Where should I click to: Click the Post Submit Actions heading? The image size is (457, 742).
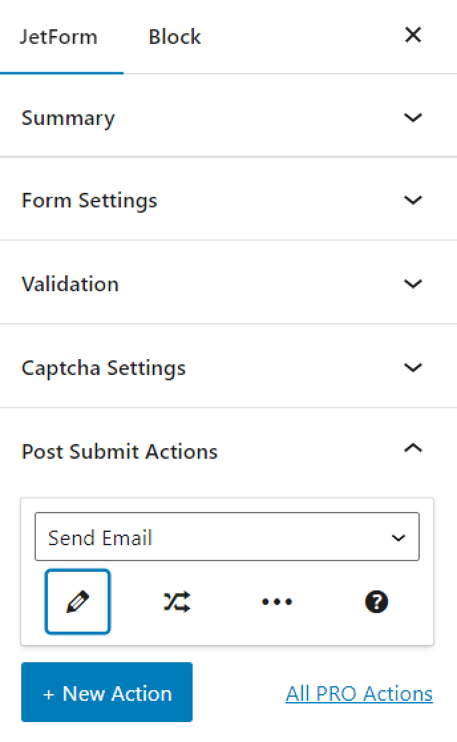point(120,451)
